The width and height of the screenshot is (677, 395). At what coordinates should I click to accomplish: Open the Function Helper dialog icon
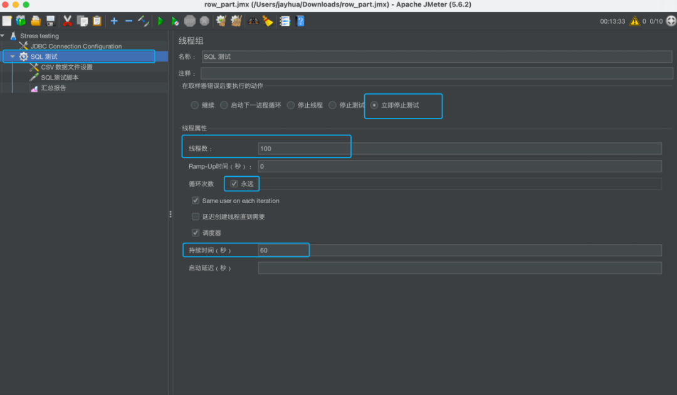point(285,21)
